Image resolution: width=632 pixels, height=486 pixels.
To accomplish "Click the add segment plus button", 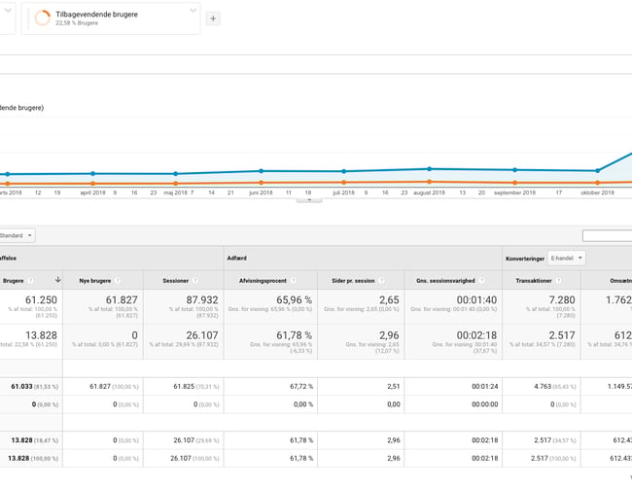I will (x=214, y=17).
